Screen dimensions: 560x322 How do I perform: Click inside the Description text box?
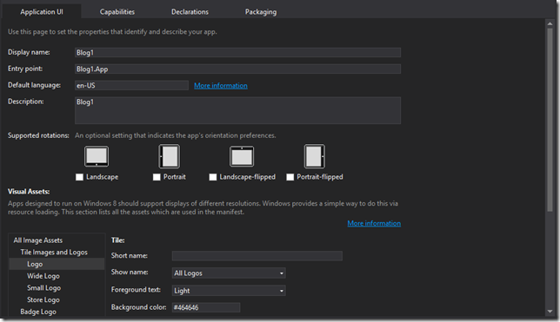pos(238,110)
